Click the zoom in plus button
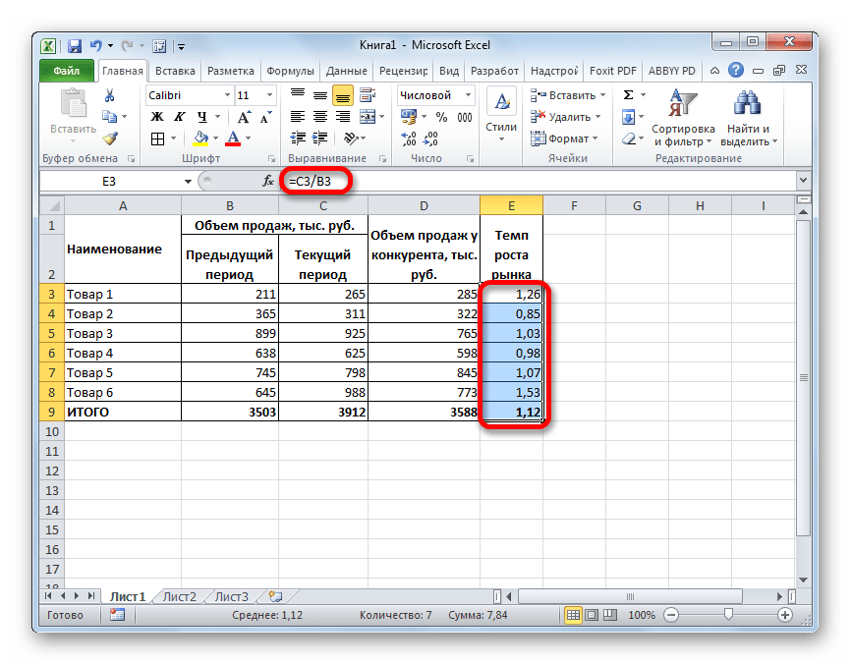Screen dimensions: 851x665 tap(785, 615)
